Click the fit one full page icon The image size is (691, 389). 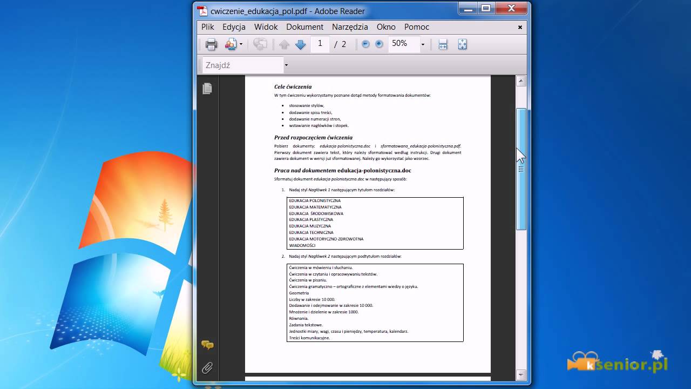click(x=462, y=44)
